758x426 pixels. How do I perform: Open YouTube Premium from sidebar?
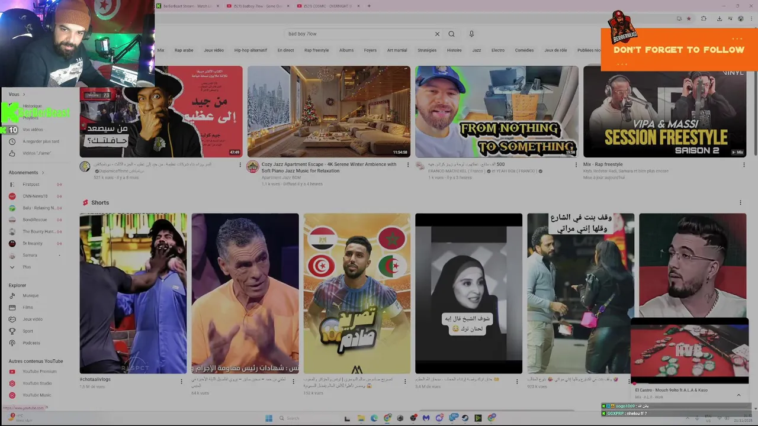tap(40, 372)
